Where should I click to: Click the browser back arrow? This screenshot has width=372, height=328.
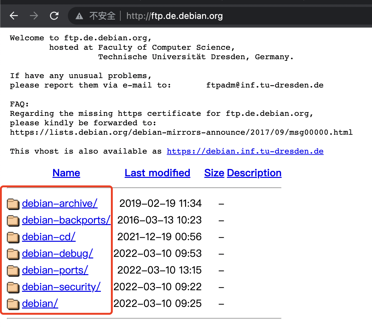14,16
